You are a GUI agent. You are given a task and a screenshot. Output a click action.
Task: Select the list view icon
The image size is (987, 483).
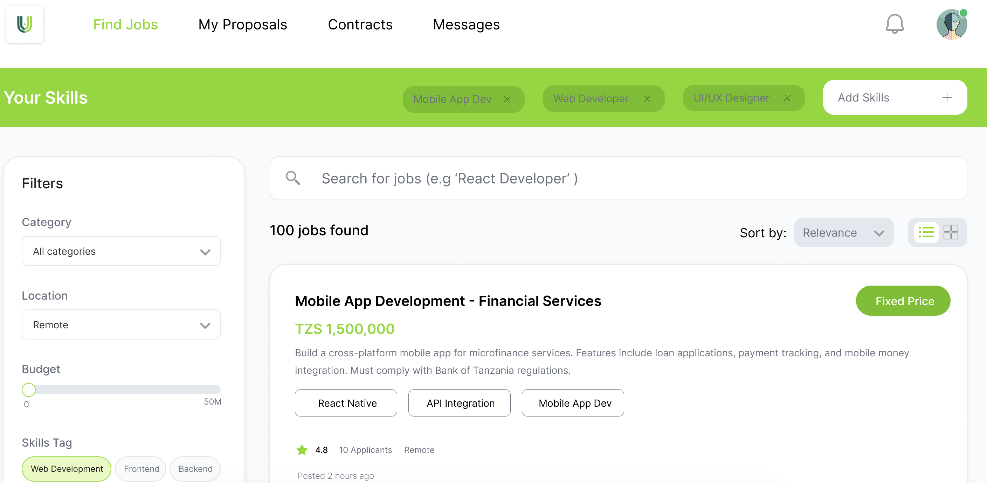927,232
